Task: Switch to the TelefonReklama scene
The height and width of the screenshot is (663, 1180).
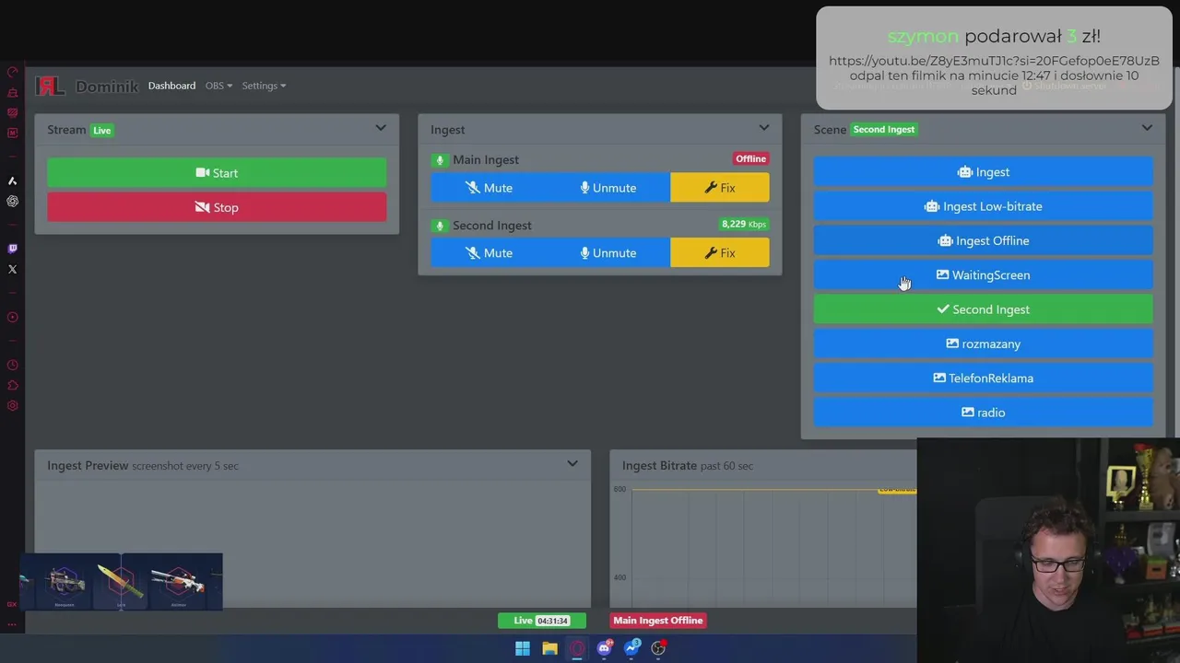Action: (x=983, y=378)
